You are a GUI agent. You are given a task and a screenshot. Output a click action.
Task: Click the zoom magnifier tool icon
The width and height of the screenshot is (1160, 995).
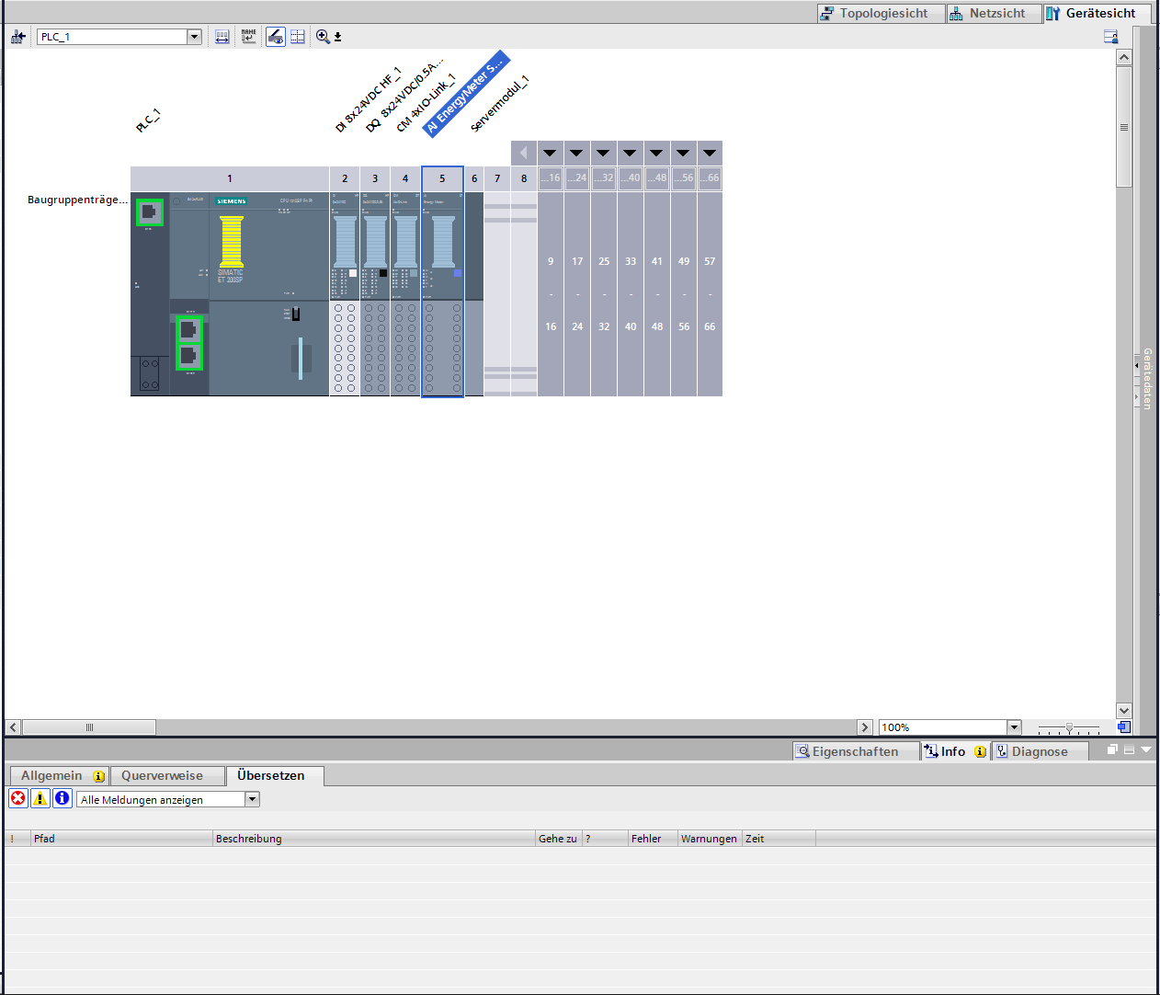[323, 37]
